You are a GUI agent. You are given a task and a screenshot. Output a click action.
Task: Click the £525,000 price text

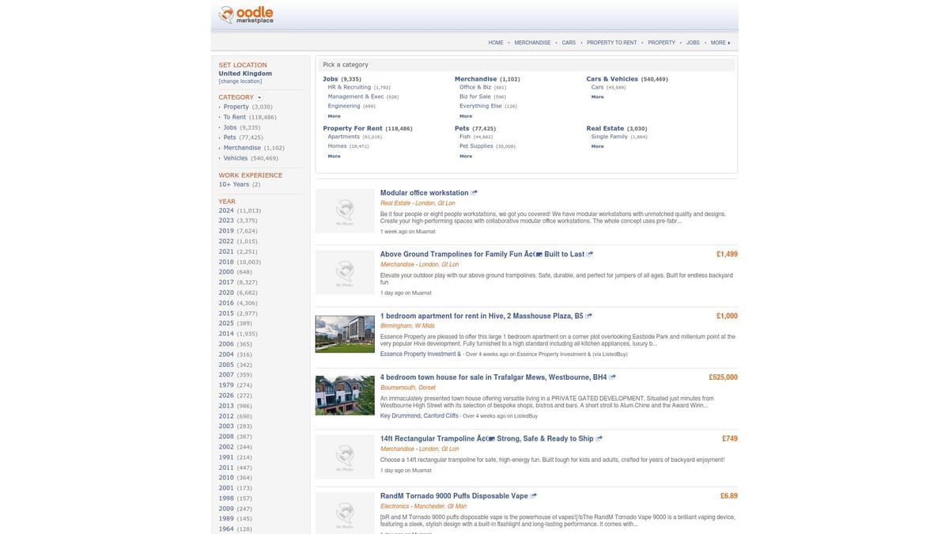point(723,377)
